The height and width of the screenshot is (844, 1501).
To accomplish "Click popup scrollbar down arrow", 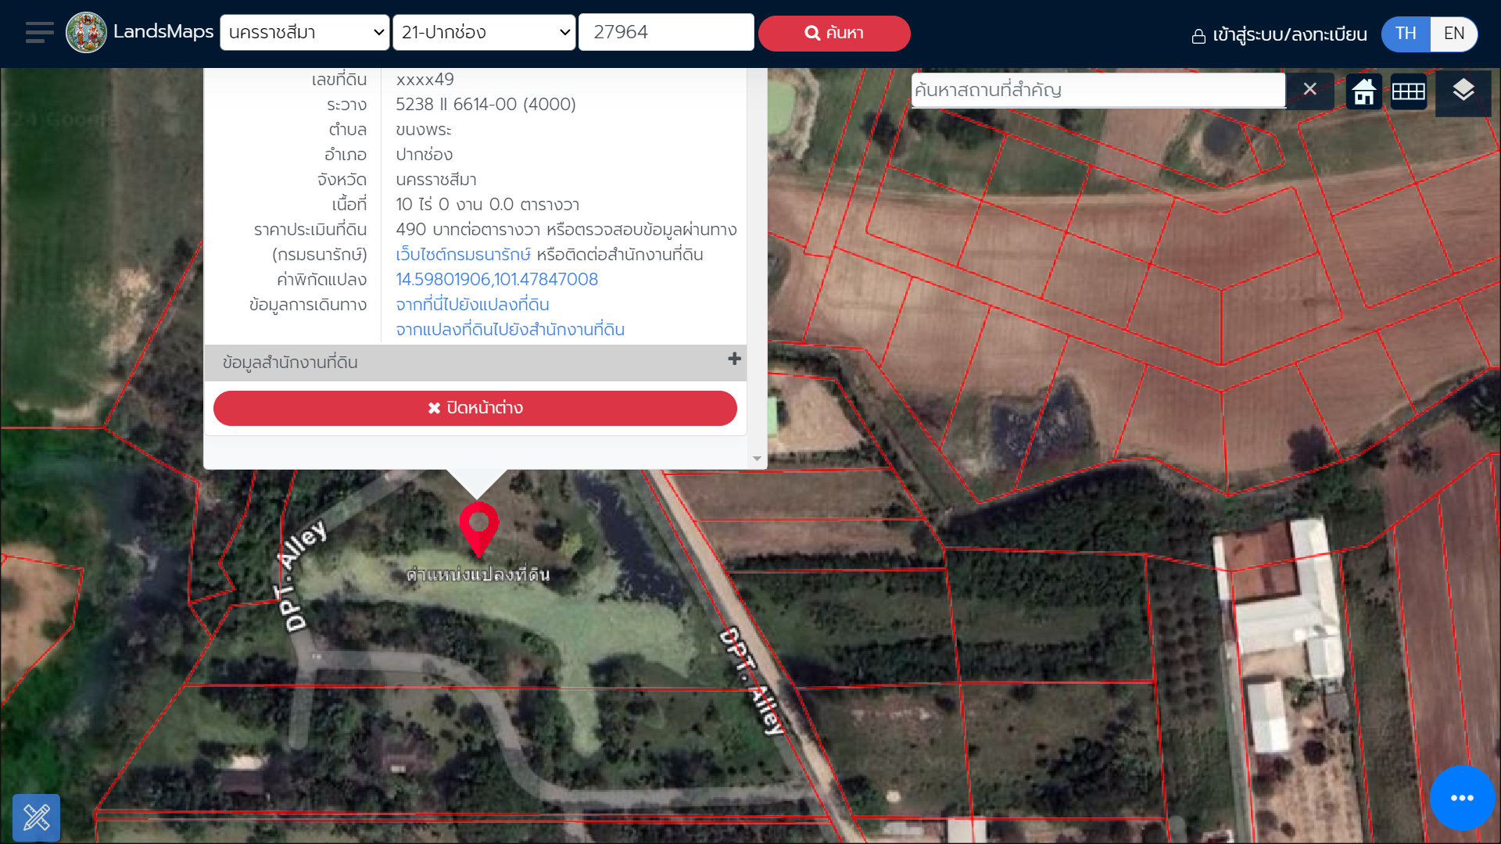I will click(x=757, y=459).
